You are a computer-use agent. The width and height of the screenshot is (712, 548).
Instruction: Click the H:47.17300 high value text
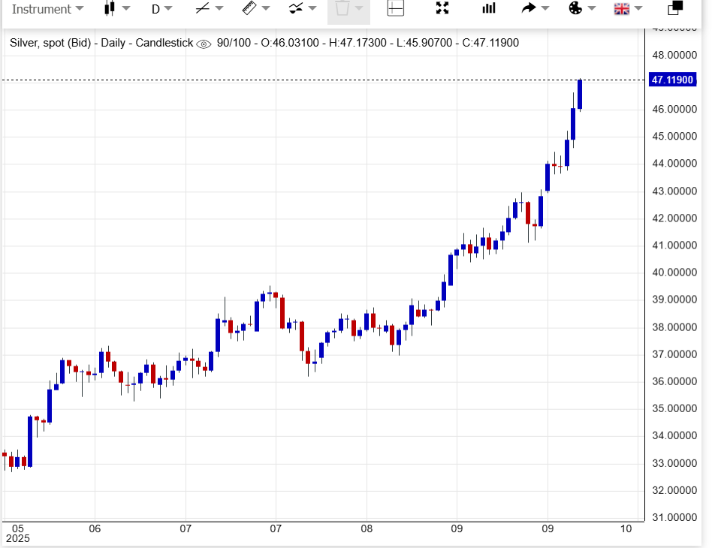point(358,43)
